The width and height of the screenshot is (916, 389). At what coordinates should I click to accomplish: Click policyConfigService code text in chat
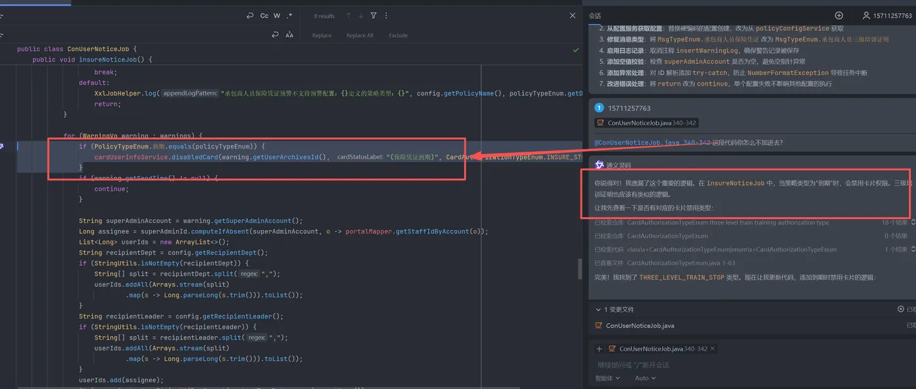(x=793, y=28)
